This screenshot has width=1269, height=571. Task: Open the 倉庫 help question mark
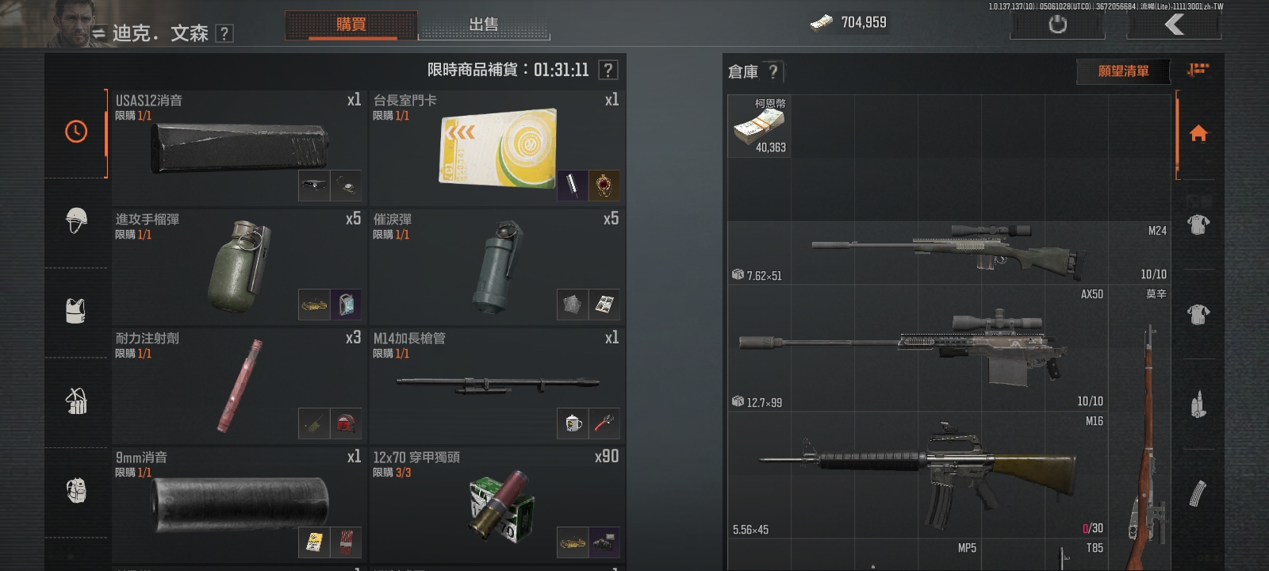point(773,71)
